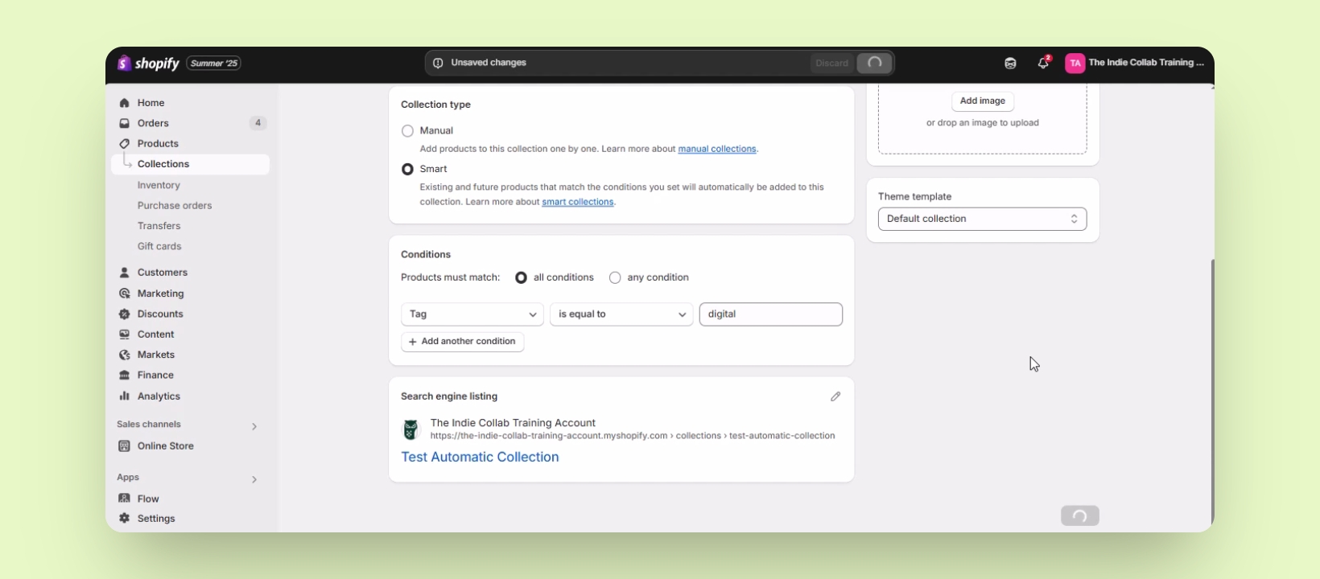This screenshot has width=1320, height=579.
Task: Click the condition value field containing 'digital'
Action: (x=771, y=314)
